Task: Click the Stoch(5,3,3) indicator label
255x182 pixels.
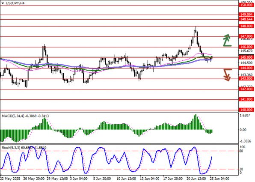Action: tap(11, 148)
